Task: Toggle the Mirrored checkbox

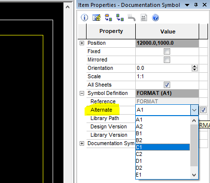Action: [167, 60]
